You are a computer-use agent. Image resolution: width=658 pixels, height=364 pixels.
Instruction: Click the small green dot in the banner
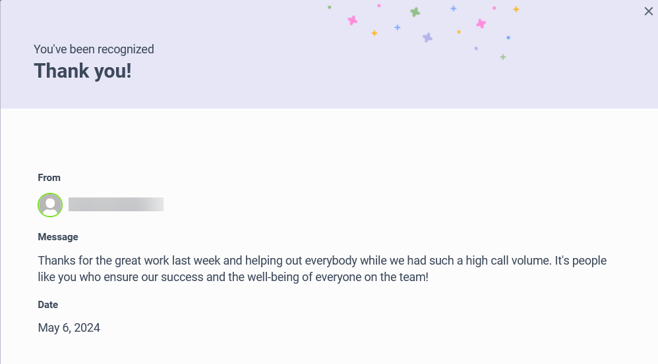point(330,7)
